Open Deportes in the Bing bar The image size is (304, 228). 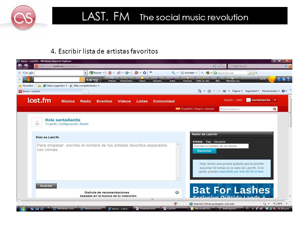tap(157, 79)
